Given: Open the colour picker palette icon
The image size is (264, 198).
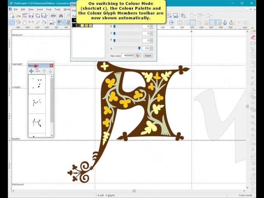Looking at the screenshot, I should tap(138, 56).
